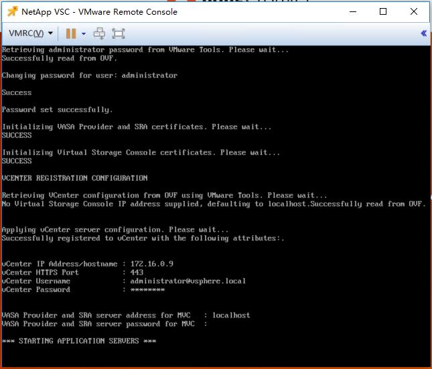Image resolution: width=432 pixels, height=369 pixels.
Task: Click 'VASA Provider and SRA server password for MVC' line
Action: coord(104,323)
